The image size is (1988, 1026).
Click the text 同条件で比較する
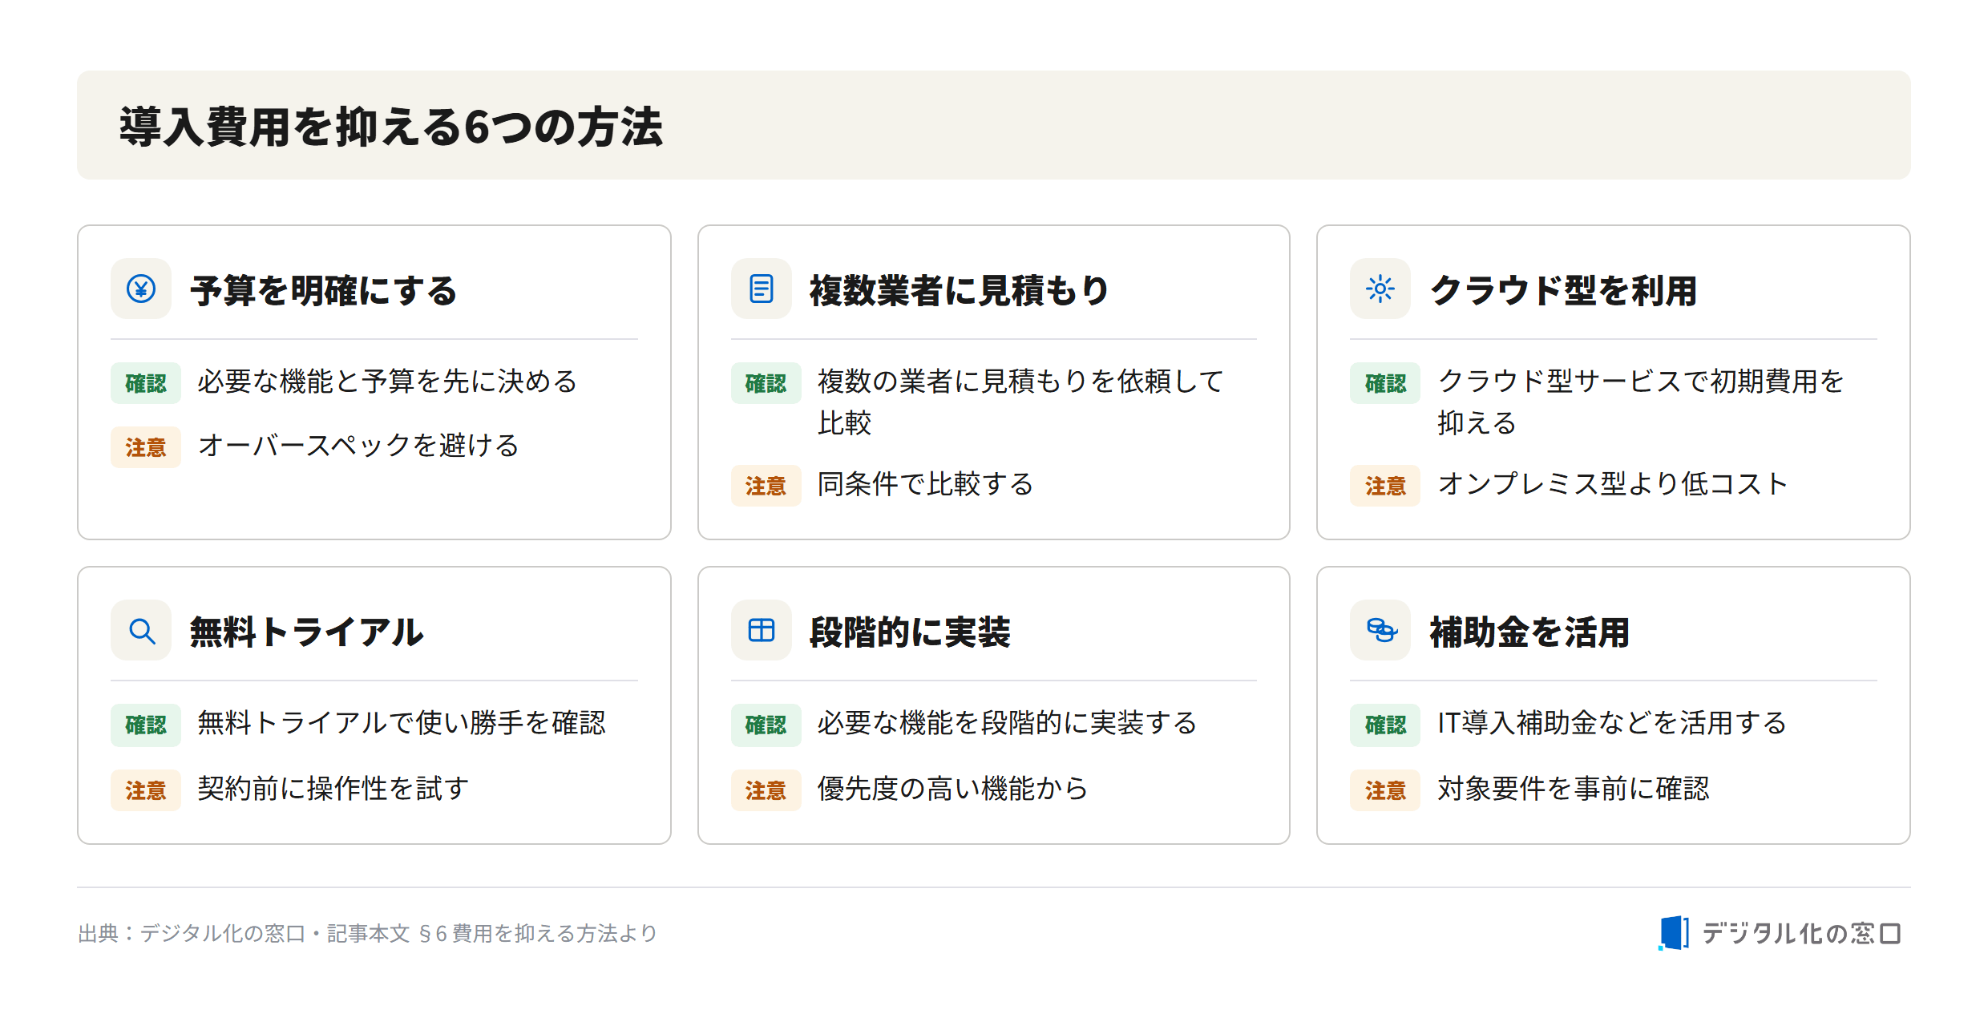tap(925, 484)
